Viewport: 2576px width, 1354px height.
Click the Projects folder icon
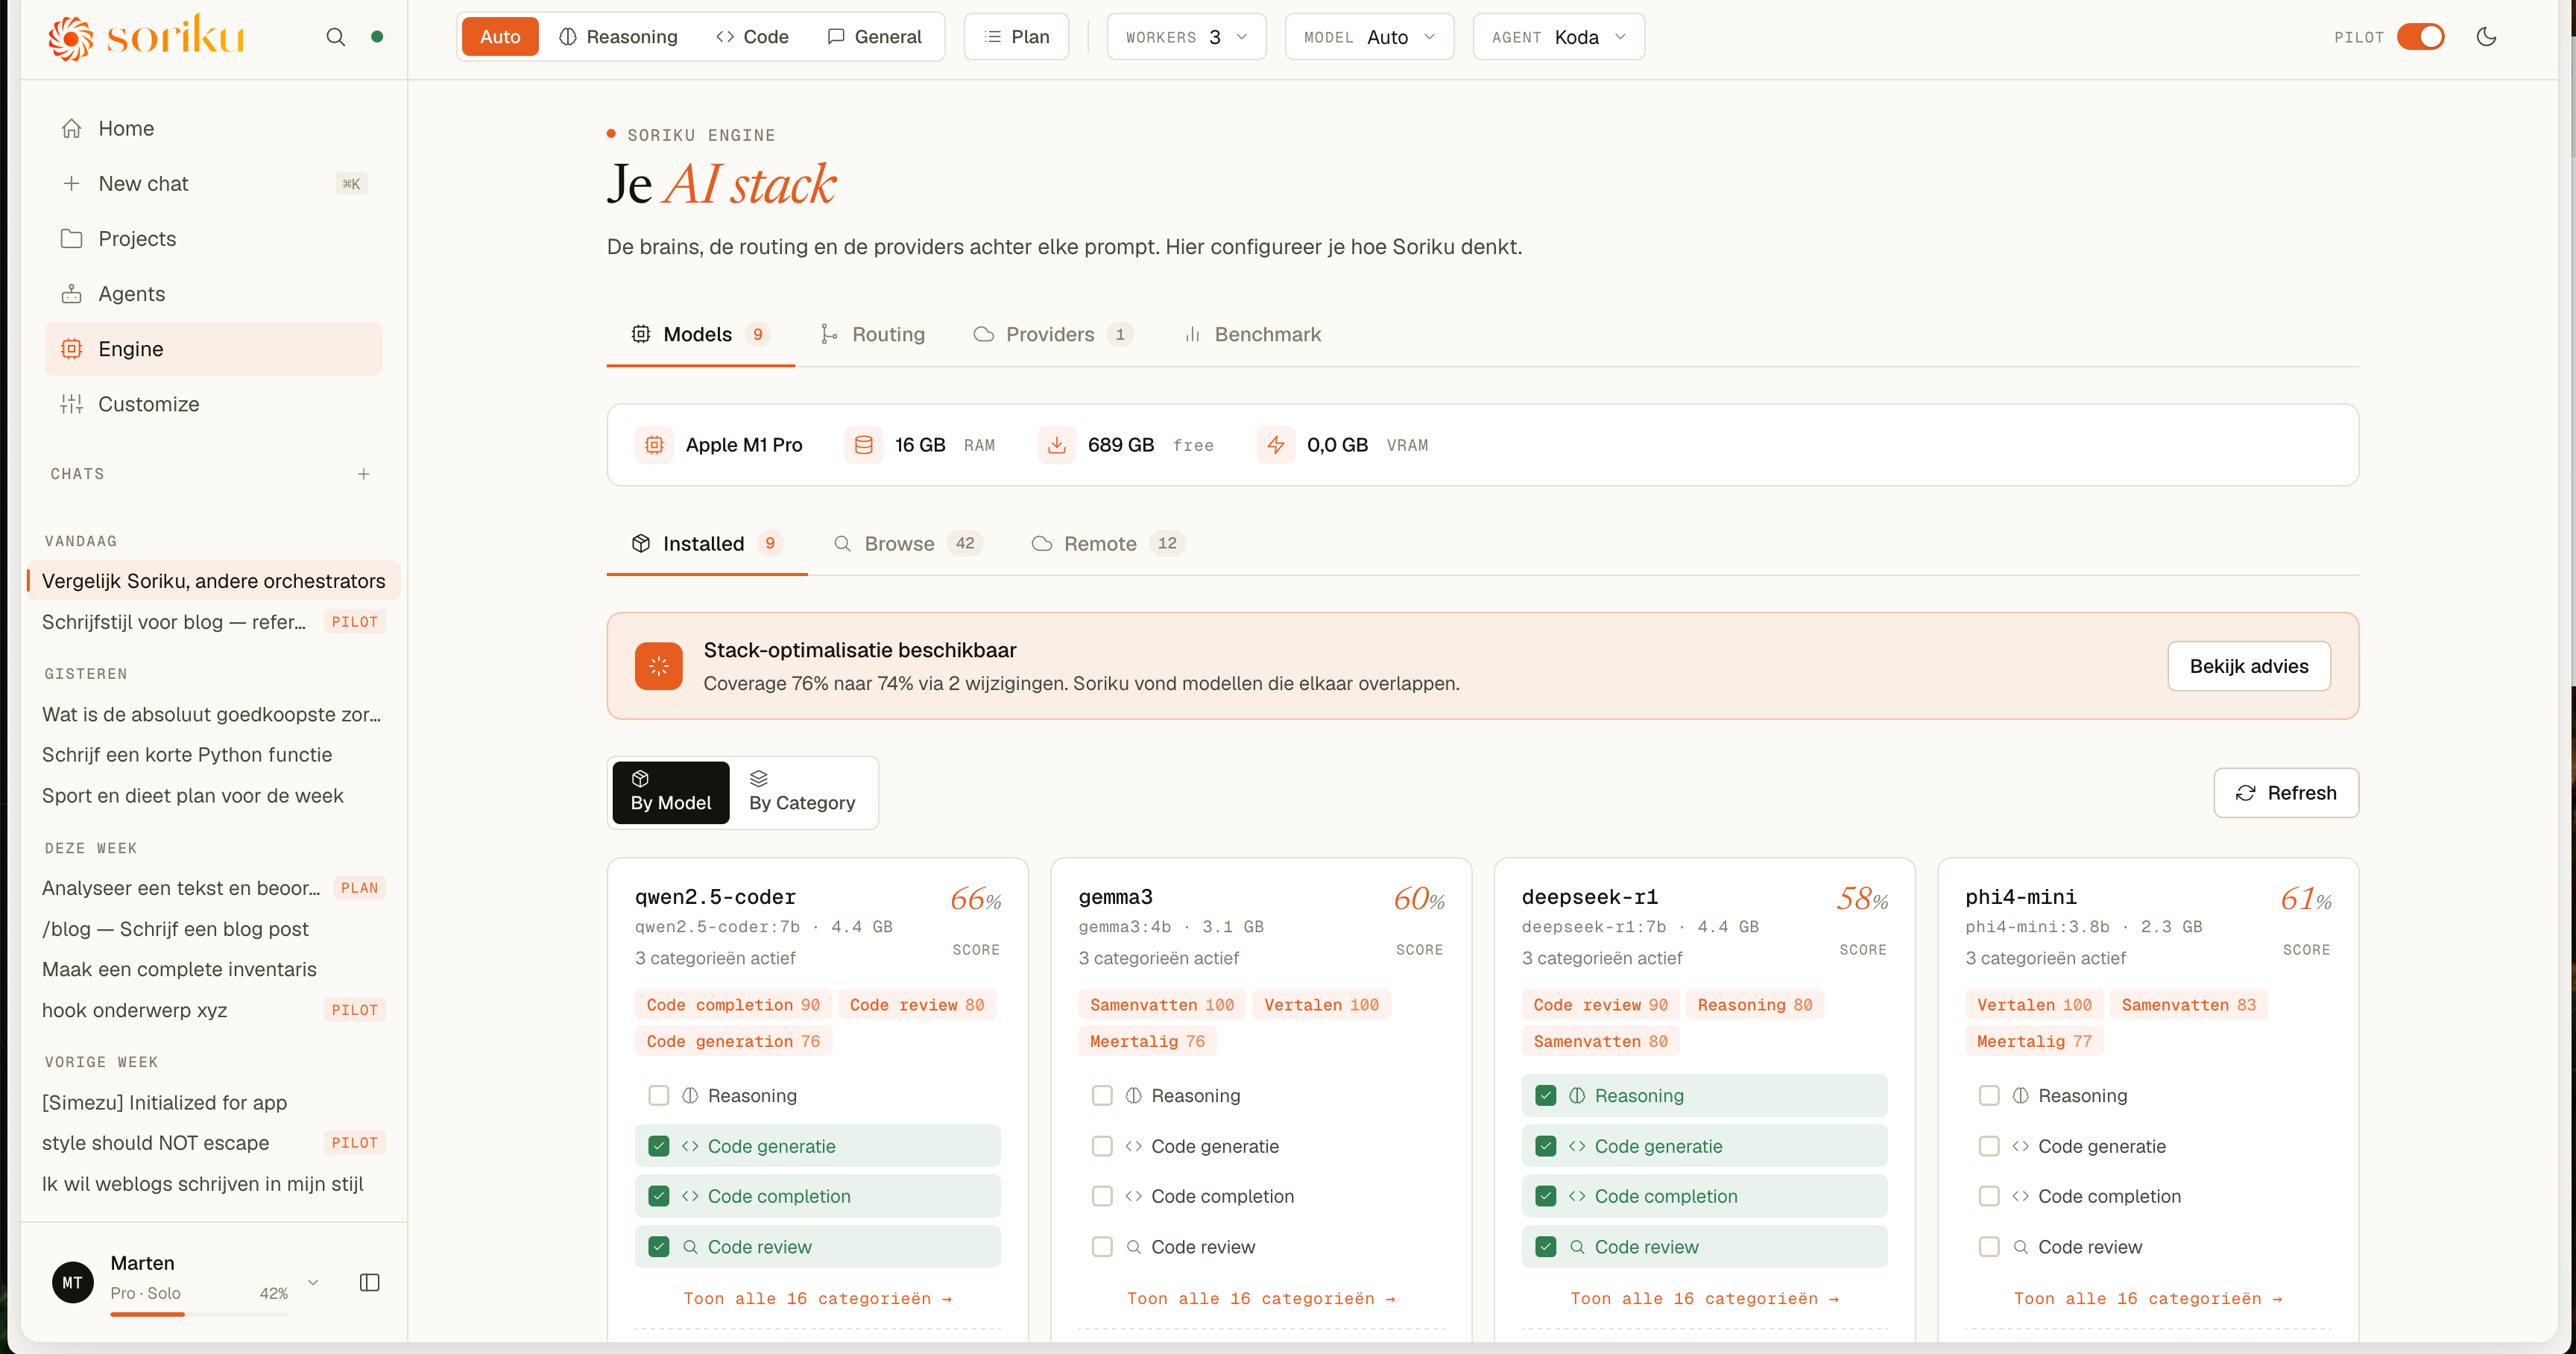click(71, 238)
